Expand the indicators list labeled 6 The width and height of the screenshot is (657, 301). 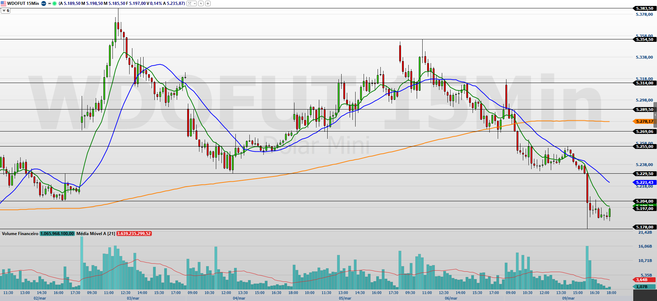click(6, 11)
